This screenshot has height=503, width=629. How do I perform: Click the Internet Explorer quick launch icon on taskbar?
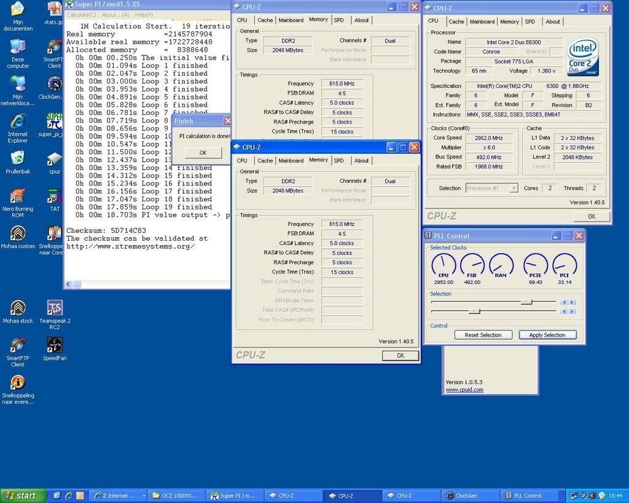click(x=69, y=496)
